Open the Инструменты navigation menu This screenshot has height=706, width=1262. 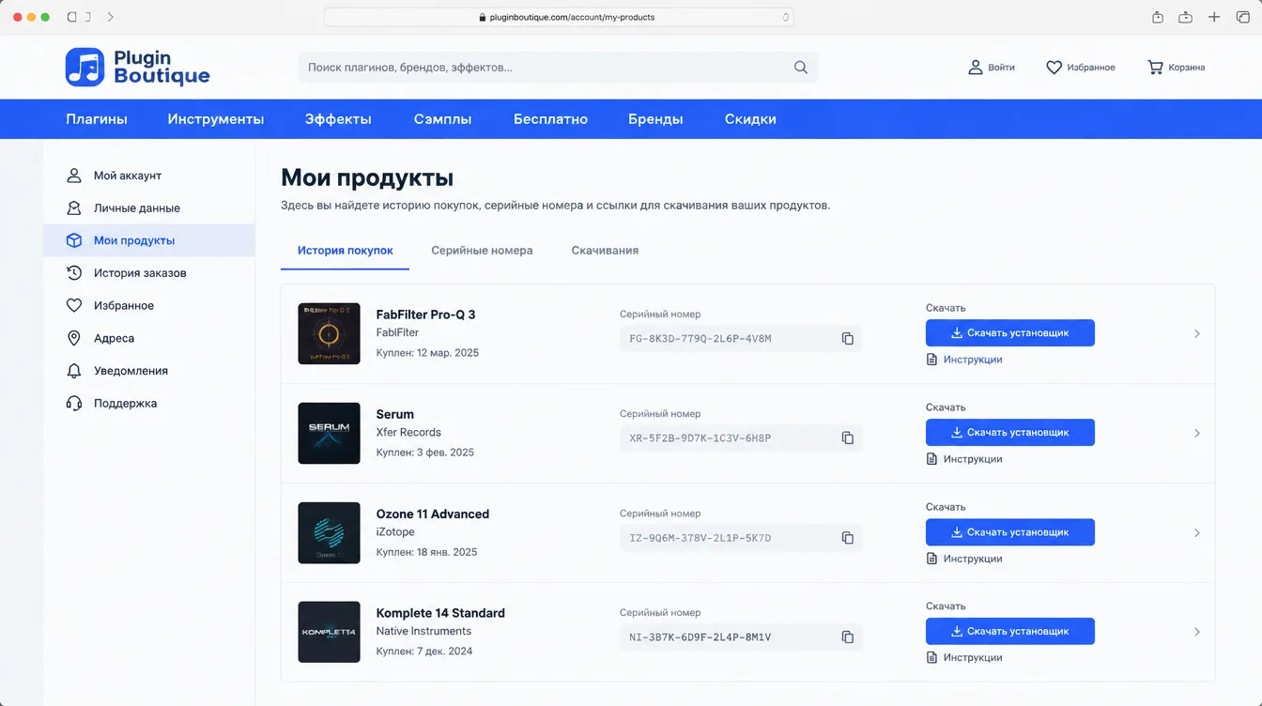[216, 119]
